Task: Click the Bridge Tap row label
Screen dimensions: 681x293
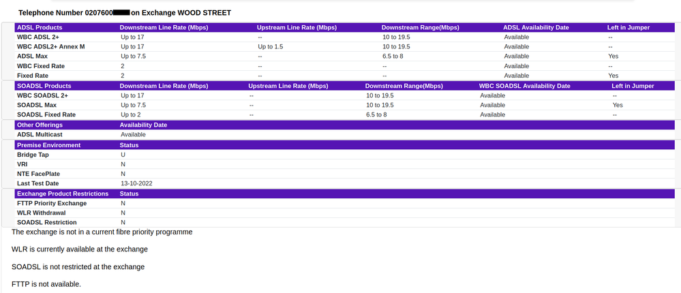Action: tap(33, 155)
